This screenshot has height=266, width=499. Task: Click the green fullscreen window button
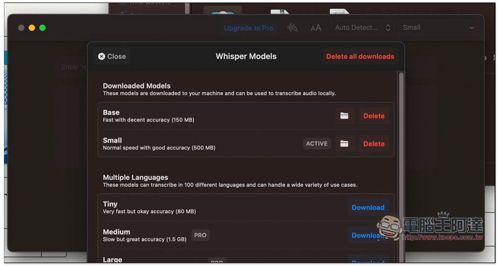[42, 28]
